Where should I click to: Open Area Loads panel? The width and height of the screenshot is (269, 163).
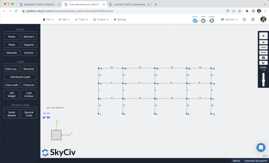tap(12, 85)
